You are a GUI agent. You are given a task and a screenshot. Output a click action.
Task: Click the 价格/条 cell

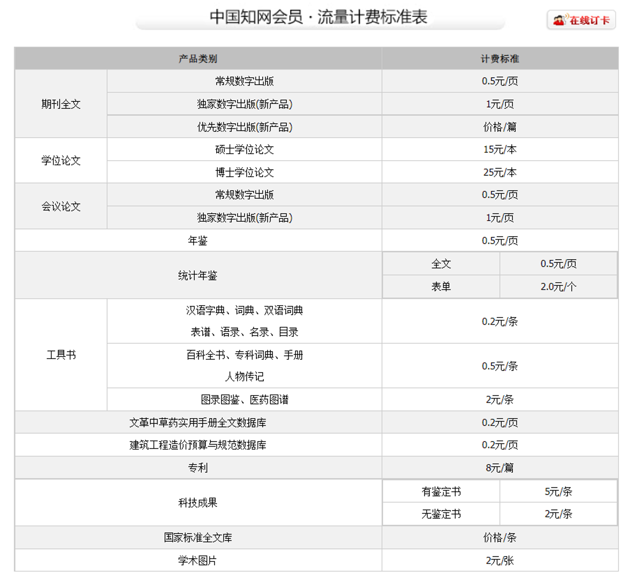500,538
